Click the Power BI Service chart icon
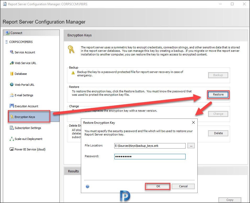This screenshot has height=203, width=250. coord(12,149)
